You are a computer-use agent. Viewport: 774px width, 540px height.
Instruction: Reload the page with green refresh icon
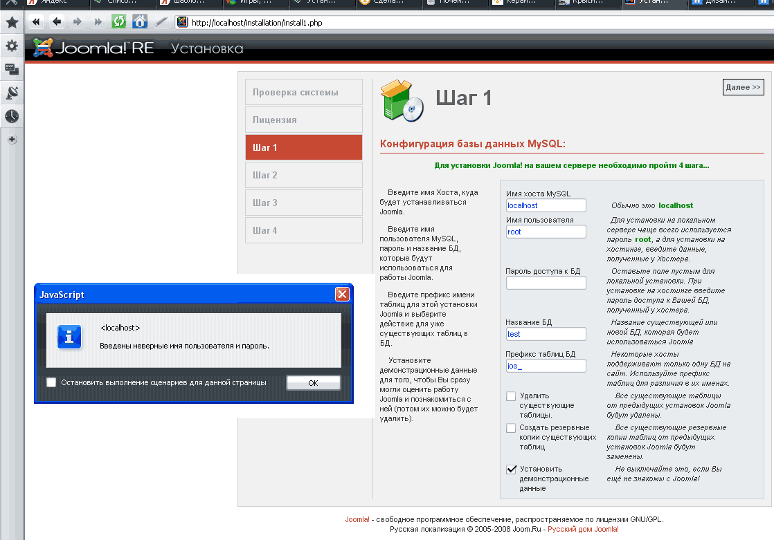[118, 21]
